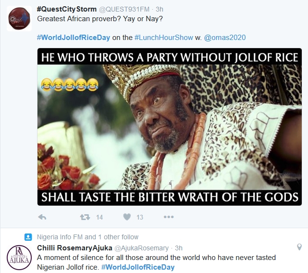308x273 pixels.
Task: Like the Jollof rice proverb tweet
Action: pyautogui.click(x=127, y=217)
